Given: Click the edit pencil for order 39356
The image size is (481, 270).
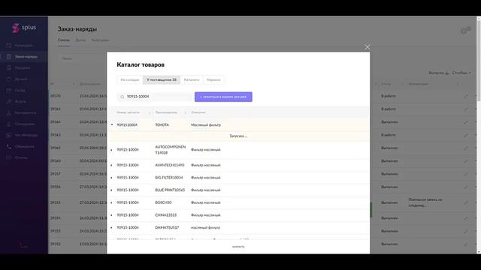Looking at the screenshot, I should [x=466, y=187].
